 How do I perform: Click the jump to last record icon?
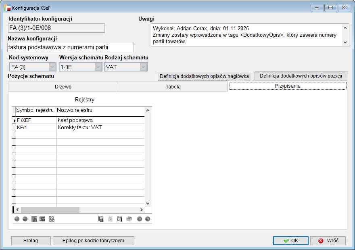[148, 219]
